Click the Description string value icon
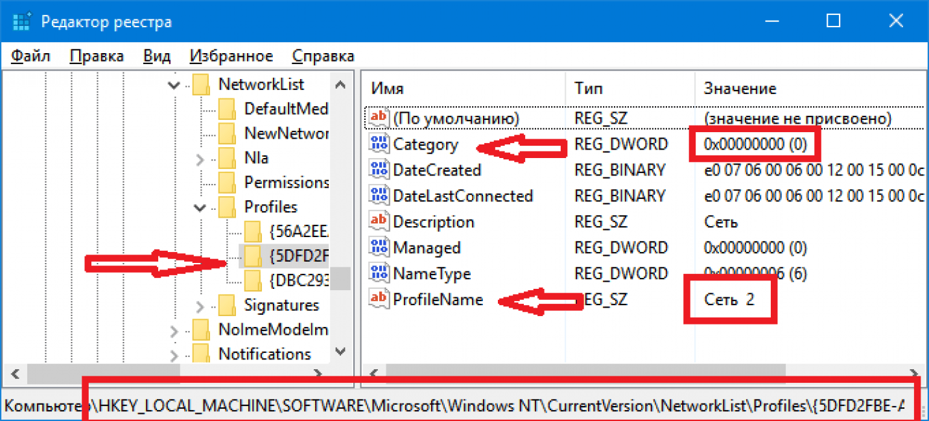Image resolution: width=929 pixels, height=421 pixels. point(378,222)
